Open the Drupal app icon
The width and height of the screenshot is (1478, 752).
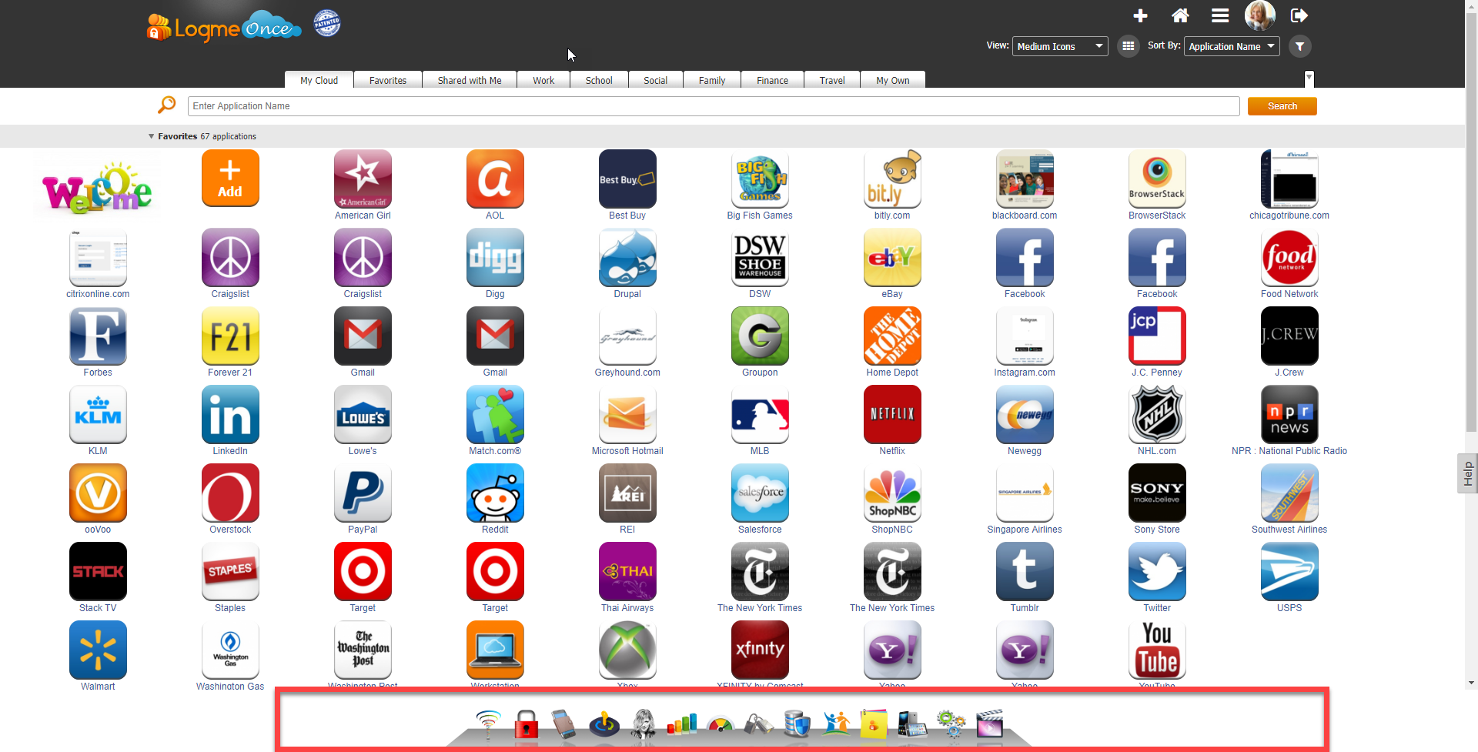click(x=627, y=257)
